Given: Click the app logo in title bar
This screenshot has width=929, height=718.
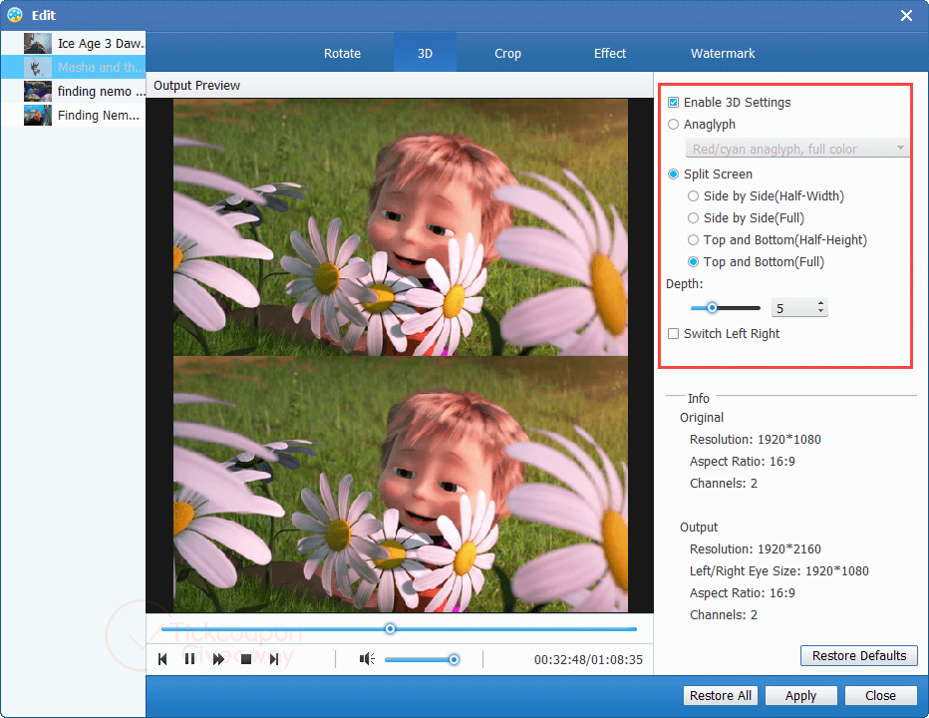Looking at the screenshot, I should [15, 15].
